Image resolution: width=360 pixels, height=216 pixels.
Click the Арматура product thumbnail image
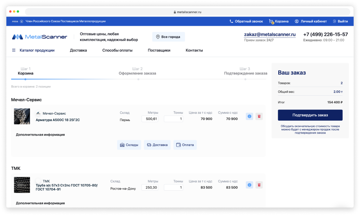pyautogui.click(x=22, y=116)
